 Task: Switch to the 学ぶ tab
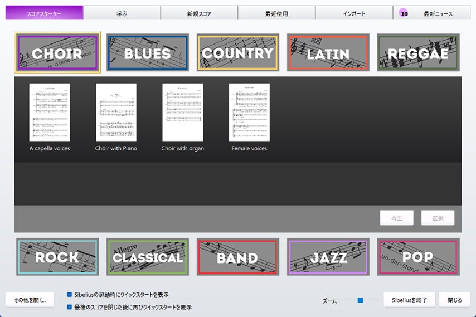point(122,13)
